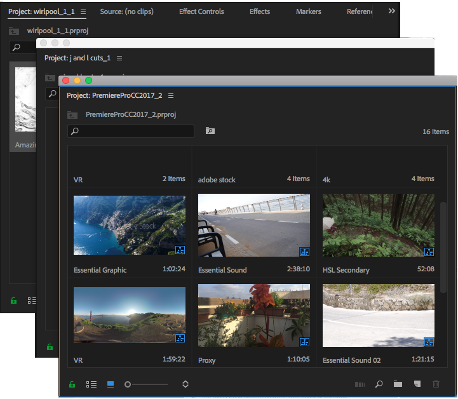Click the sequence badge on the Essential Sound thumbnail
The height and width of the screenshot is (399, 458).
[x=304, y=252]
